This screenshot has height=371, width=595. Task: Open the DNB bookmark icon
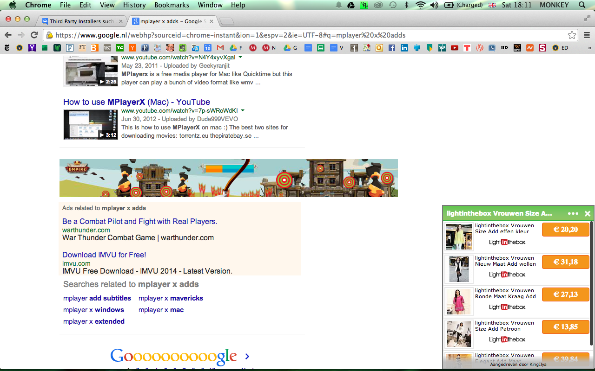coord(442,48)
